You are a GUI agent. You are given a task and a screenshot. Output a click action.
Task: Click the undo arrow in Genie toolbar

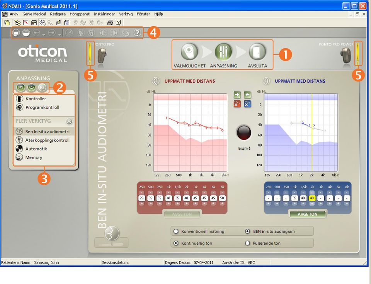coord(36,33)
